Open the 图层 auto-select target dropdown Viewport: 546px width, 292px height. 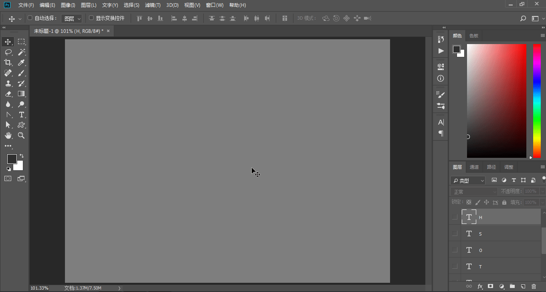(x=72, y=18)
